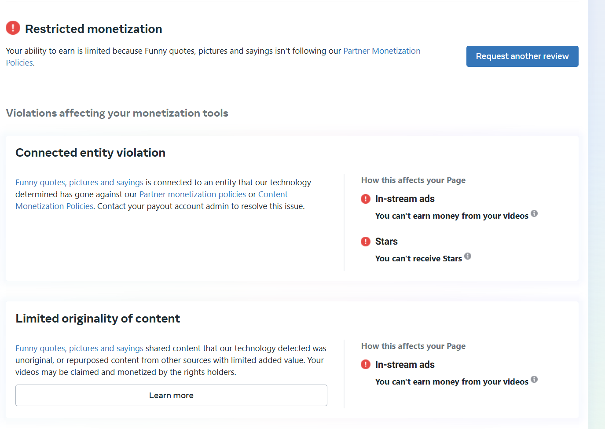
Task: Click the Connected entity violation heading
Action: click(90, 153)
